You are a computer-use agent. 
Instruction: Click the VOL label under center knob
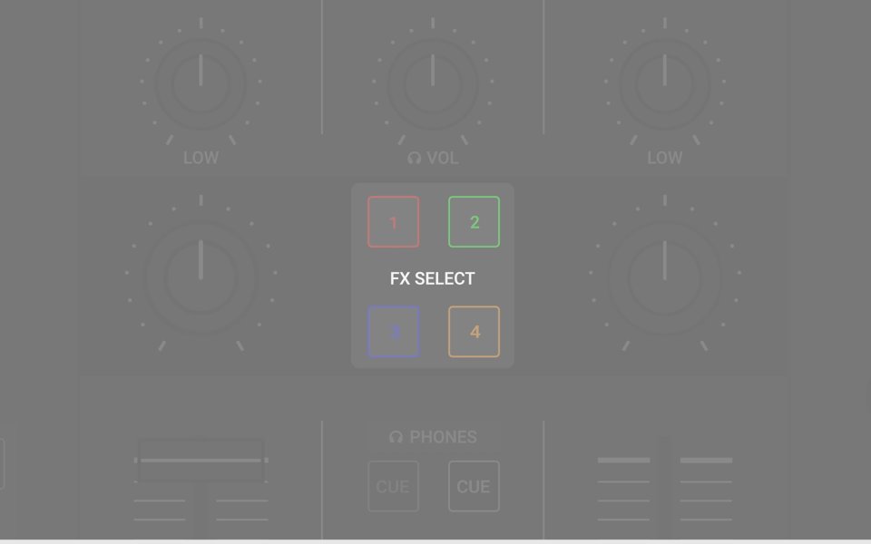pos(442,158)
